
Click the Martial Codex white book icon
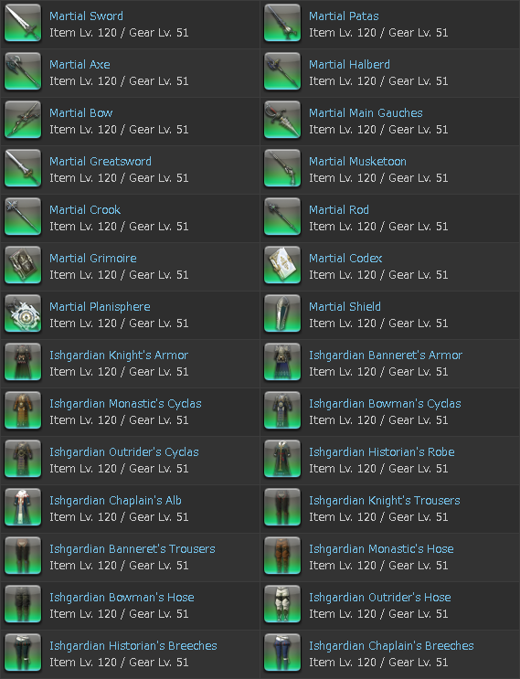point(282,265)
